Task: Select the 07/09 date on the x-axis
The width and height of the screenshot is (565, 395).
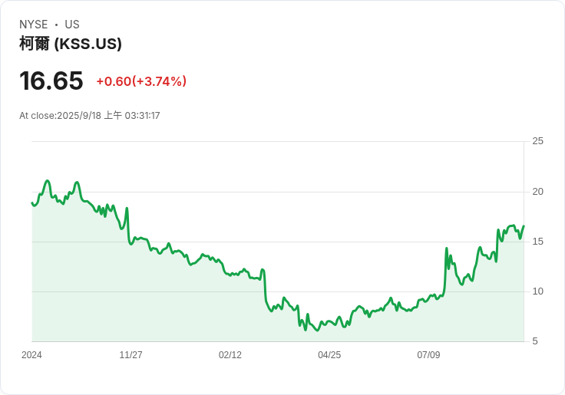Action: click(428, 355)
